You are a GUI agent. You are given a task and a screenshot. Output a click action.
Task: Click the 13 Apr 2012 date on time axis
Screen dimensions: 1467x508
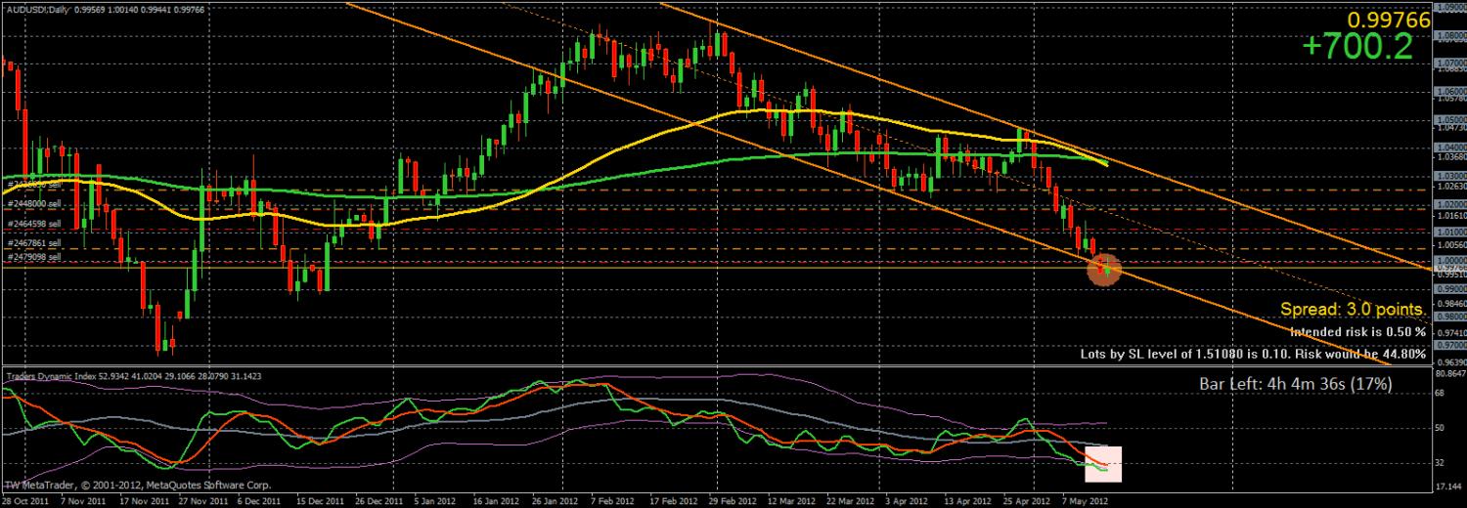(967, 499)
